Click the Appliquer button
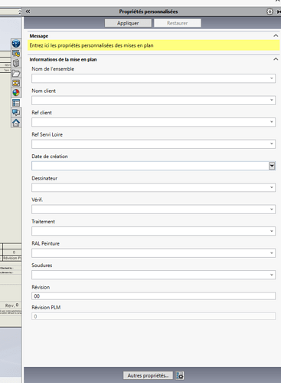 (128, 23)
